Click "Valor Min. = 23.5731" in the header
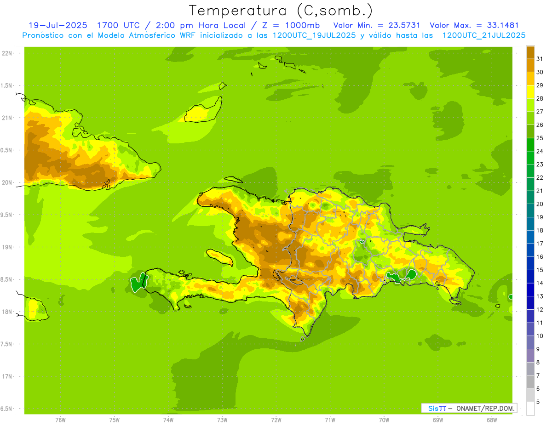The image size is (552, 426). (376, 26)
